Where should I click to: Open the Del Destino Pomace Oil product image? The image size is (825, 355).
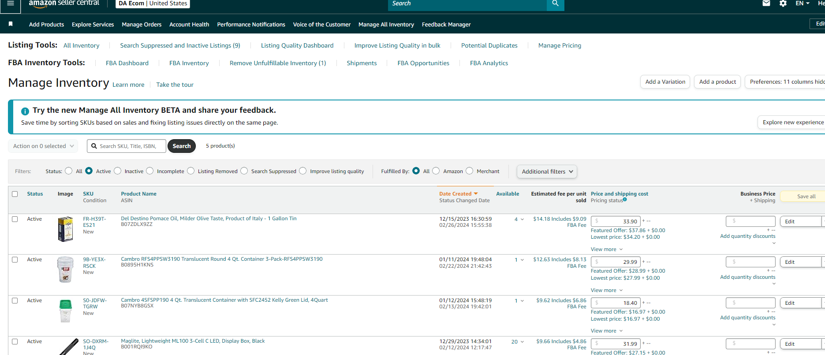pos(65,229)
